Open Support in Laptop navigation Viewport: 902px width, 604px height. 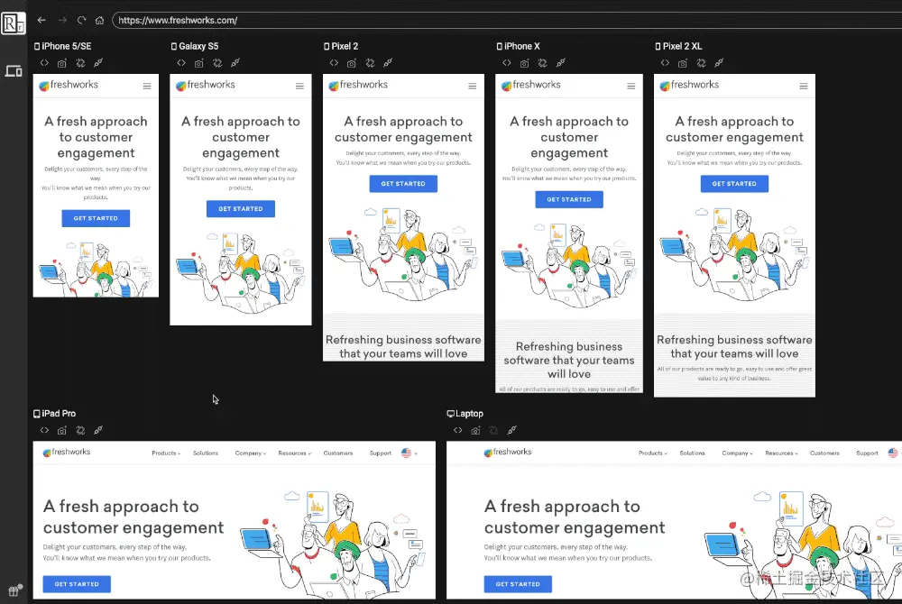(x=867, y=453)
